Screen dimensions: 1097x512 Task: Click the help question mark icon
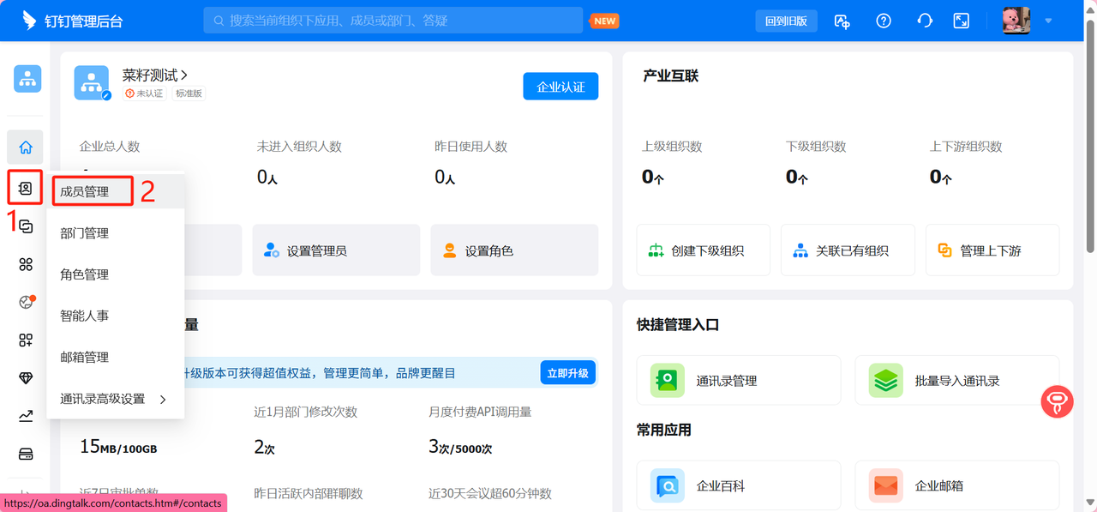(x=884, y=21)
